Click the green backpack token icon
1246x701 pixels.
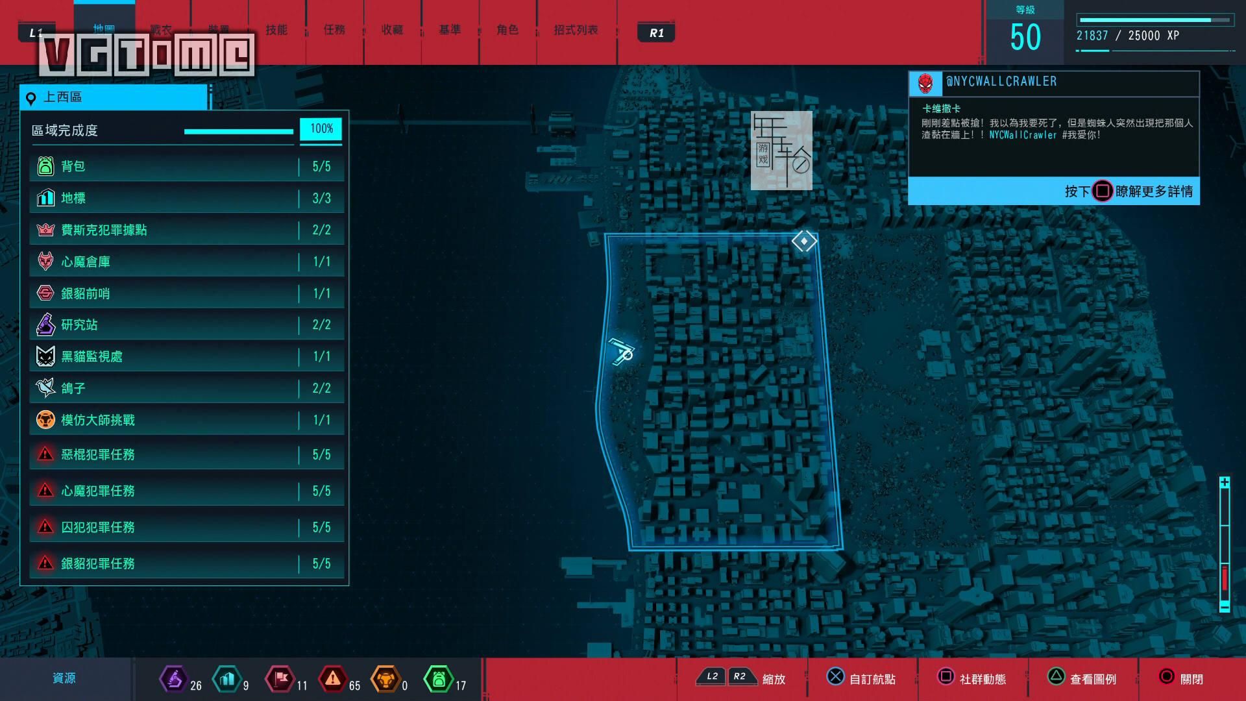point(439,680)
